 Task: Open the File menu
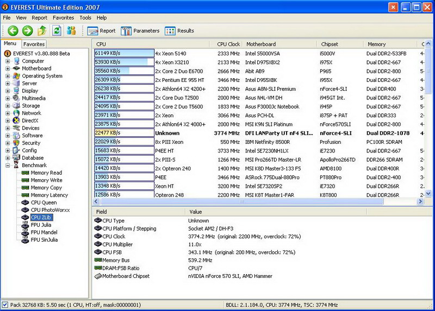[7, 18]
